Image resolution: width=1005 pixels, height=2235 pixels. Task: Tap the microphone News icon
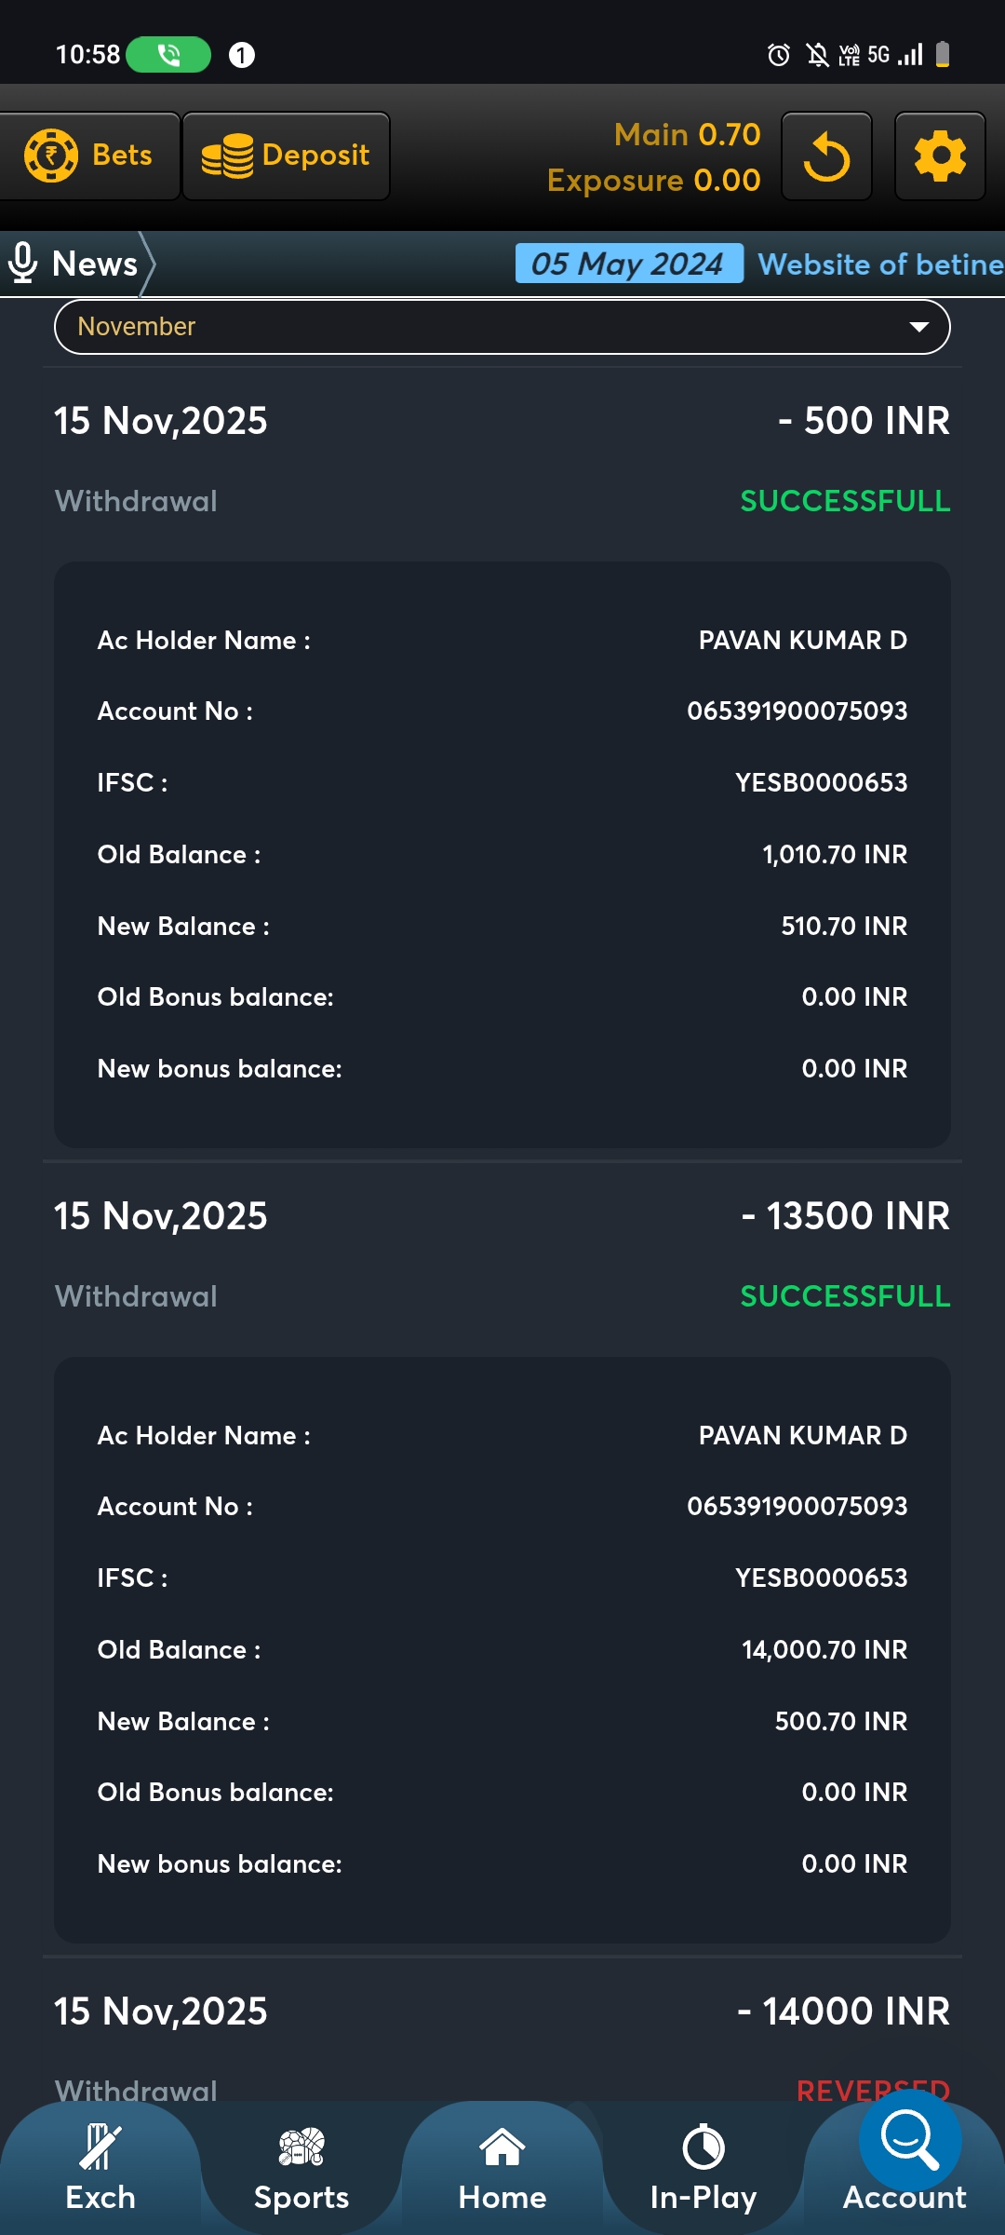pyautogui.click(x=23, y=264)
